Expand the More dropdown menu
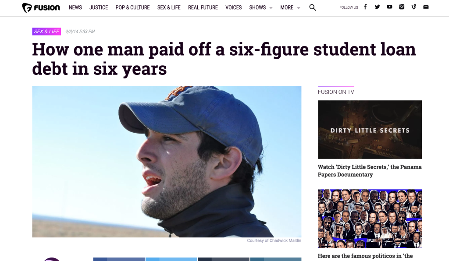Screen dimensions: 449x261 290,7
